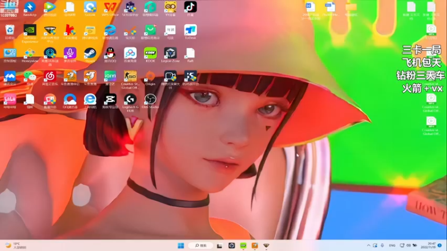Select the MP4 file below the text documents

[x=431, y=32]
